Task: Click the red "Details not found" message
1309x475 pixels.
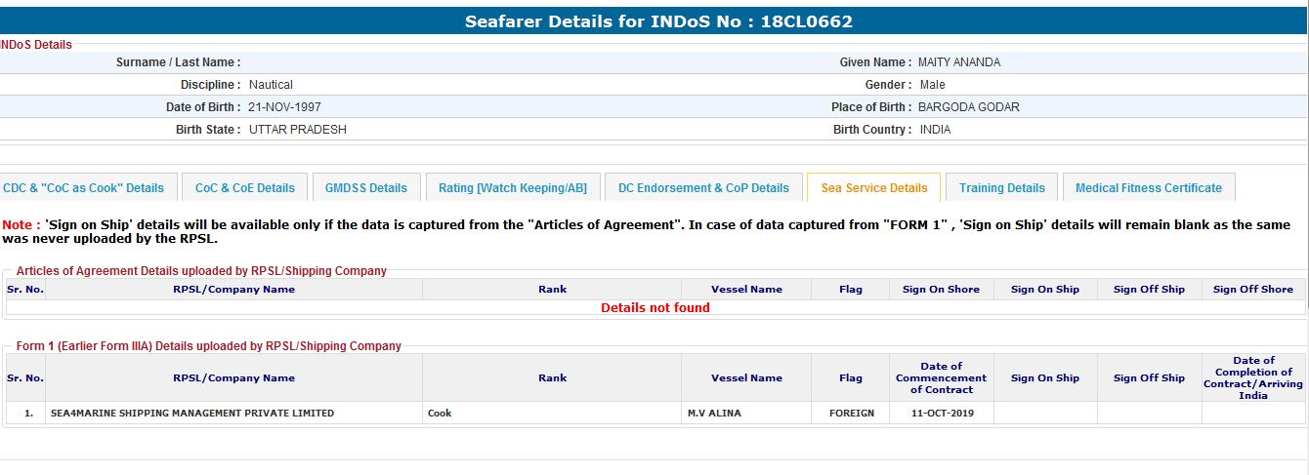Action: tap(654, 308)
